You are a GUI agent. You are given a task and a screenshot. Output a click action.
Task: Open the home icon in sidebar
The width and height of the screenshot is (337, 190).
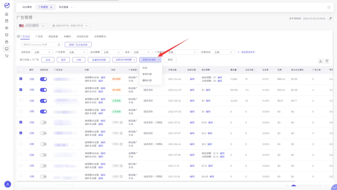(x=7, y=14)
